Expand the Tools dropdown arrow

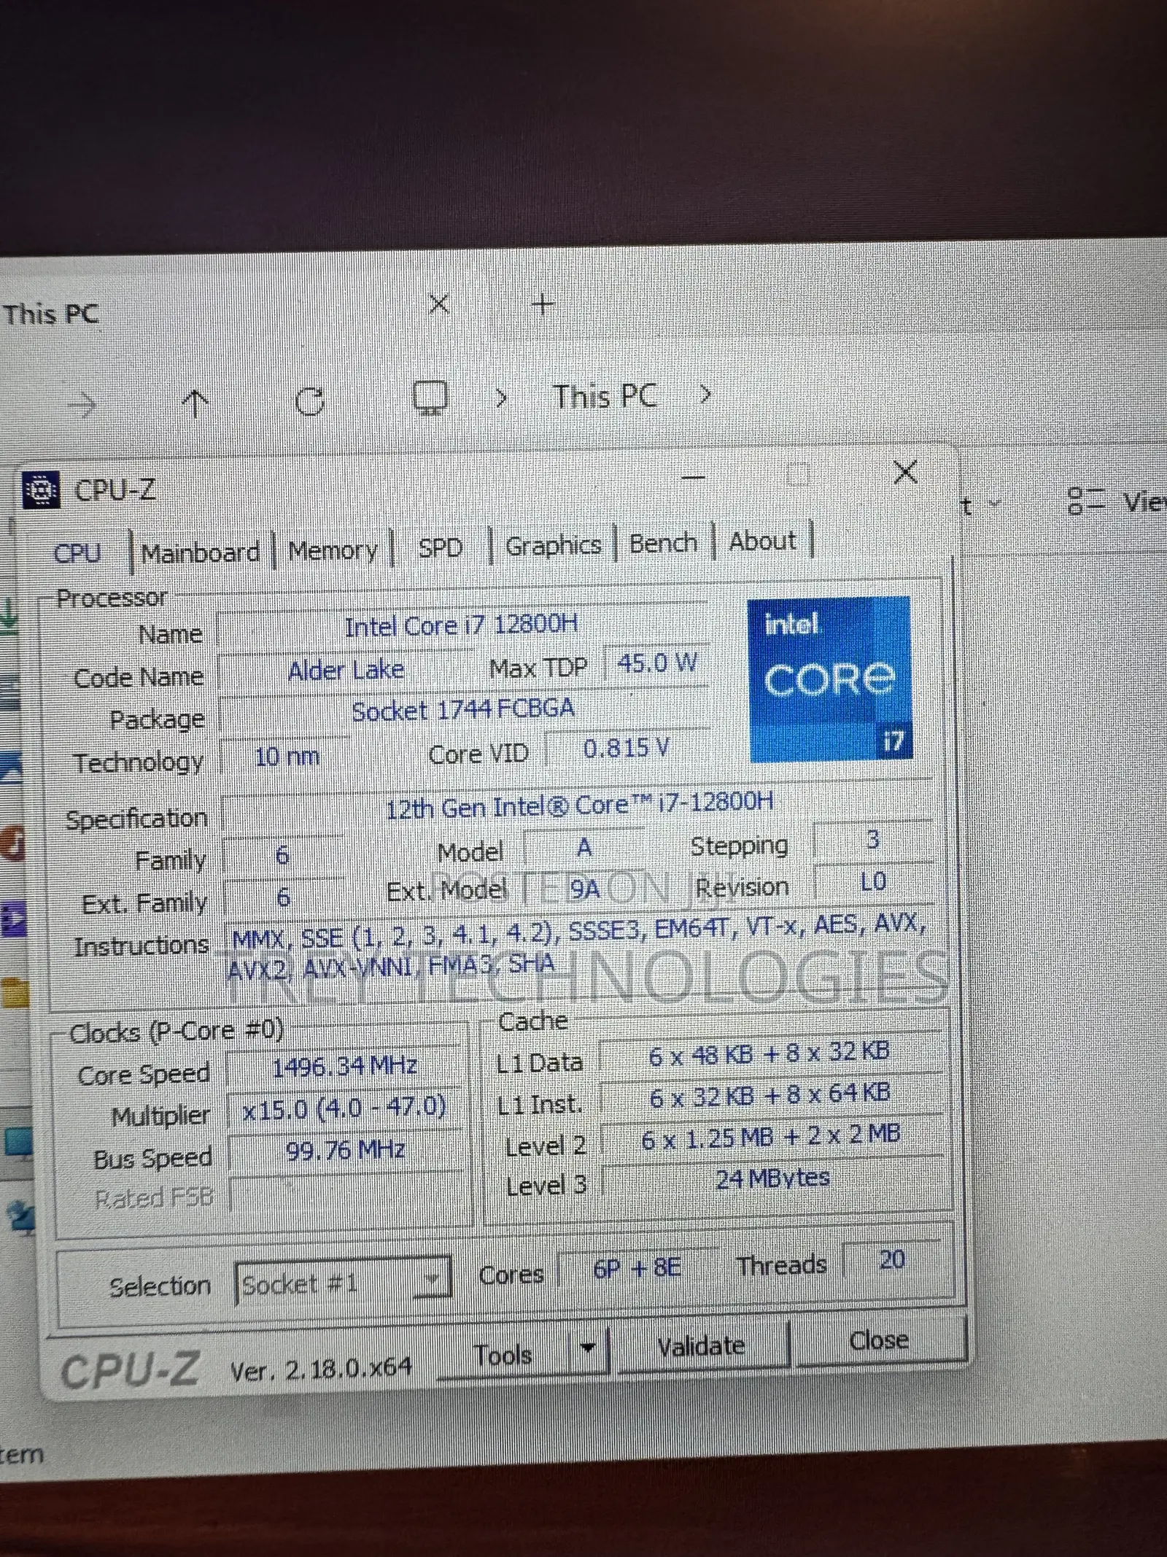[x=588, y=1350]
